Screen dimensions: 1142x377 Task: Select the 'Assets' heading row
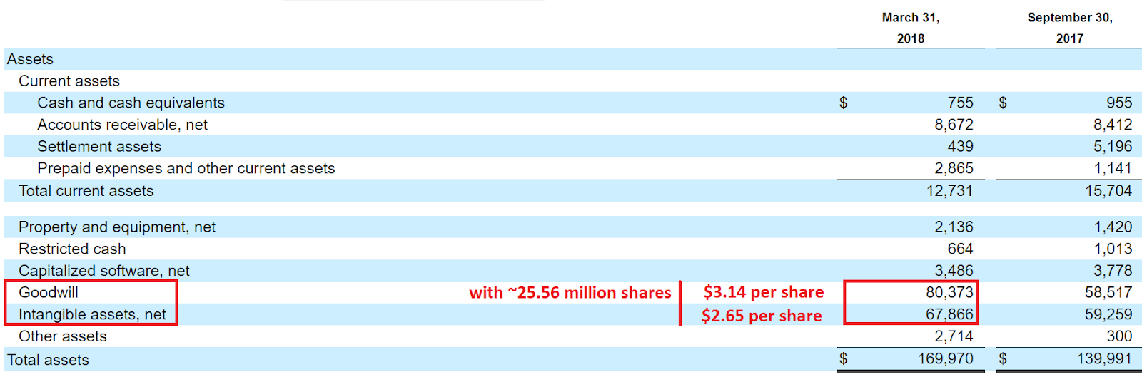(572, 59)
